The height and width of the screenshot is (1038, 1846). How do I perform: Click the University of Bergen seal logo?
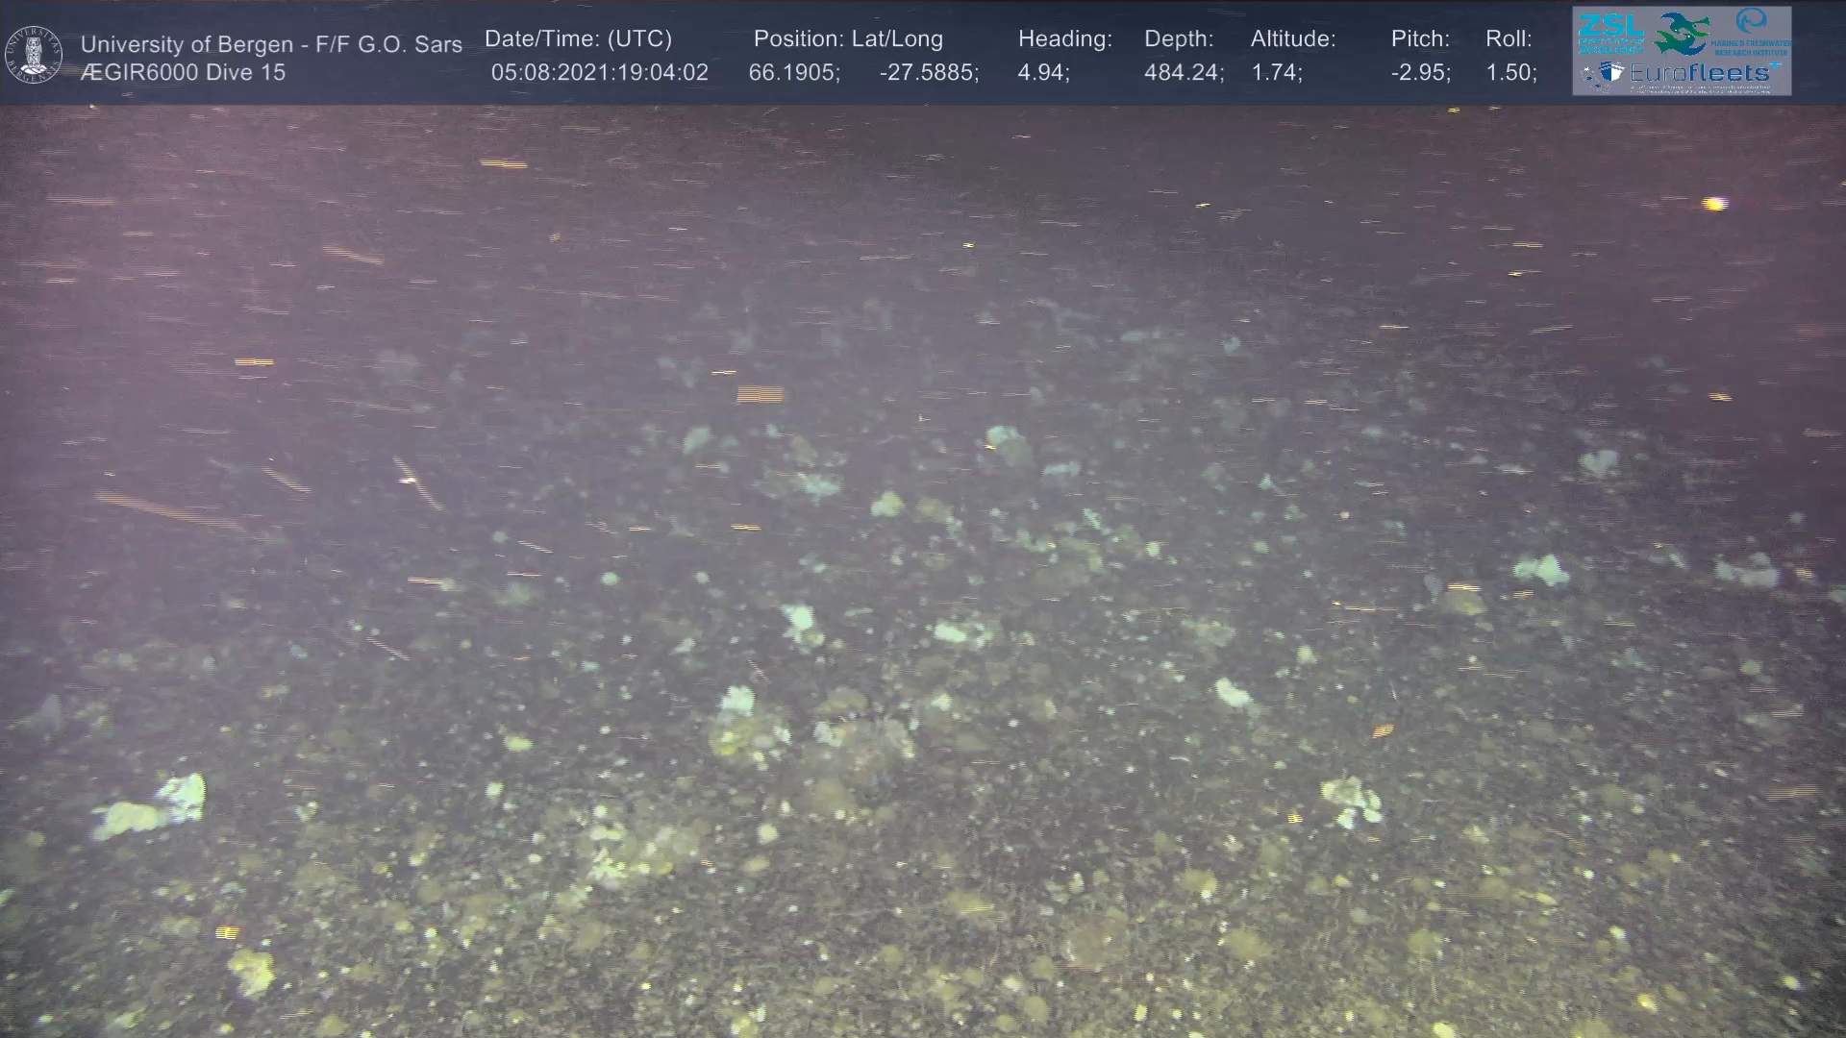point(35,55)
